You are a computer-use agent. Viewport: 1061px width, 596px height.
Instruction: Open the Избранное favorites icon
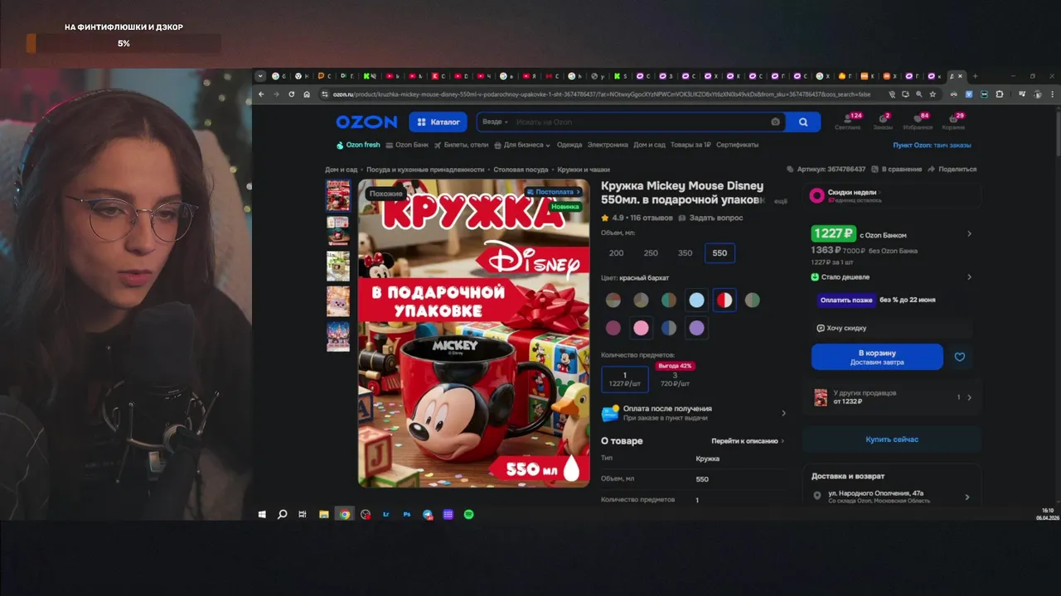point(918,121)
